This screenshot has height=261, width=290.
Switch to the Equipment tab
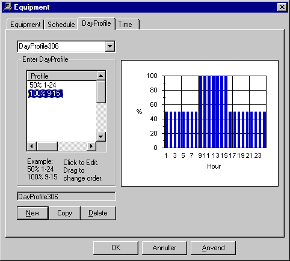(25, 25)
